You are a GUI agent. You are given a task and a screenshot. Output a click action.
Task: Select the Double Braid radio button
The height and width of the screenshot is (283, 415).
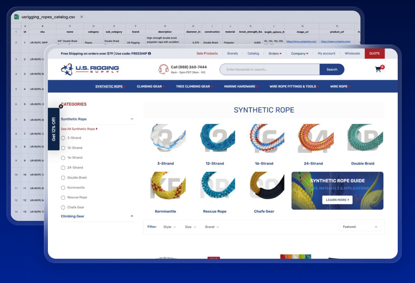63,178
